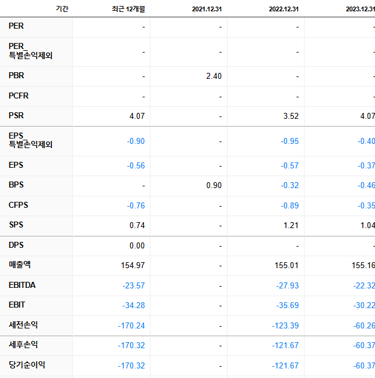The width and height of the screenshot is (375, 378).
Task: Select EBIT value -34.28
Action: tap(134, 306)
